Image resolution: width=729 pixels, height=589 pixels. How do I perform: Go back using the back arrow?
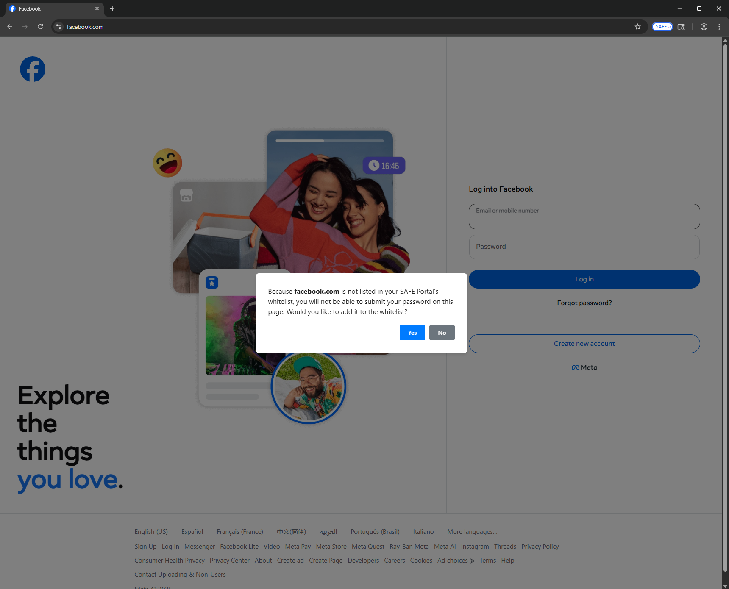10,27
